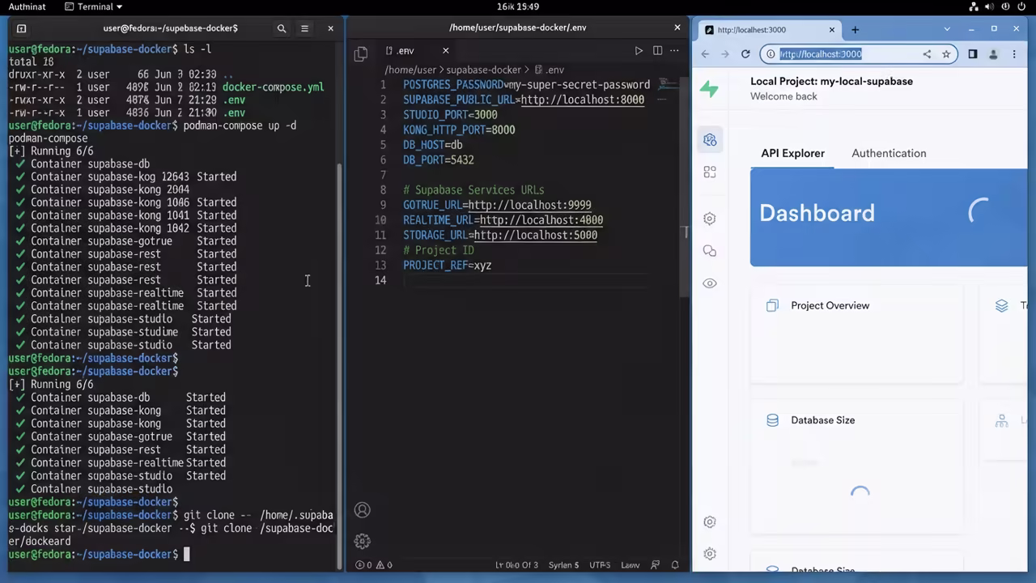Viewport: 1036px width, 583px height.
Task: Split the editor using the split icon
Action: click(657, 51)
